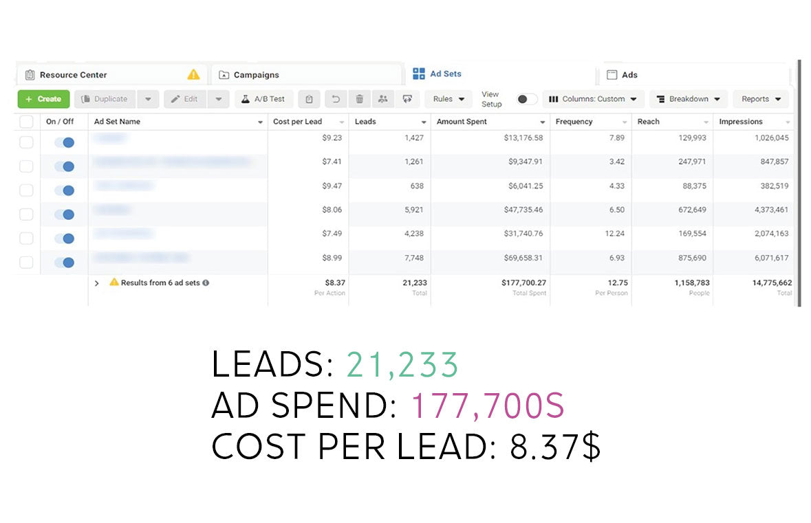Click the warning icon beside Results from 6 ad sets
Screen dimensions: 811x523
pos(114,282)
